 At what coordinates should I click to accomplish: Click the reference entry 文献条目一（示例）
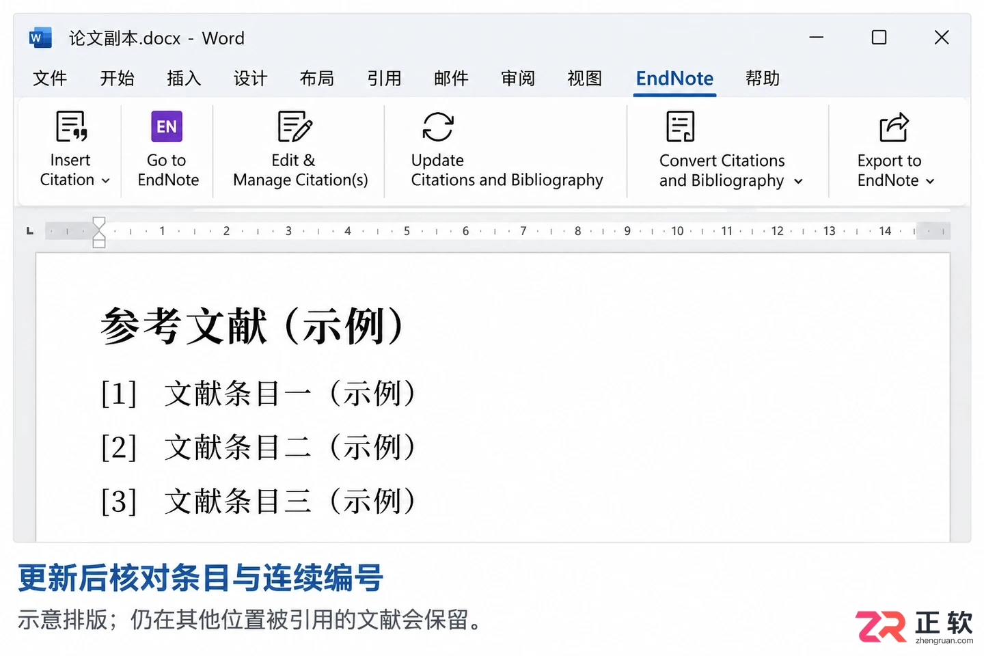pyautogui.click(x=290, y=394)
